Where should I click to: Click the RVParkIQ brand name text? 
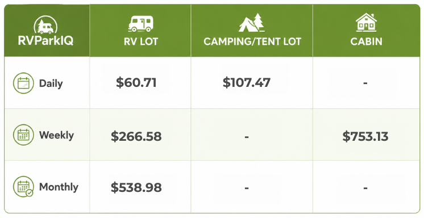[45, 41]
